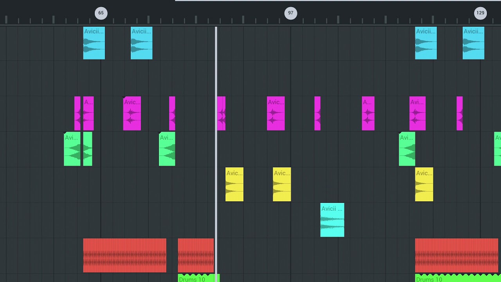Select the Drums 10 clip below marker 129
501x282 pixels.
458,278
